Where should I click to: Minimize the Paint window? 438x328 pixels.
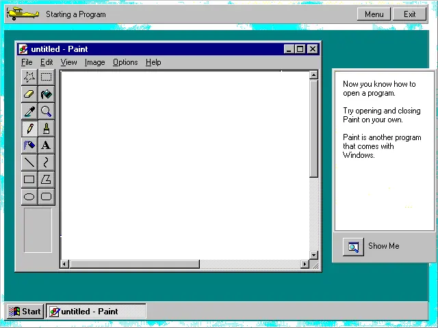click(289, 49)
